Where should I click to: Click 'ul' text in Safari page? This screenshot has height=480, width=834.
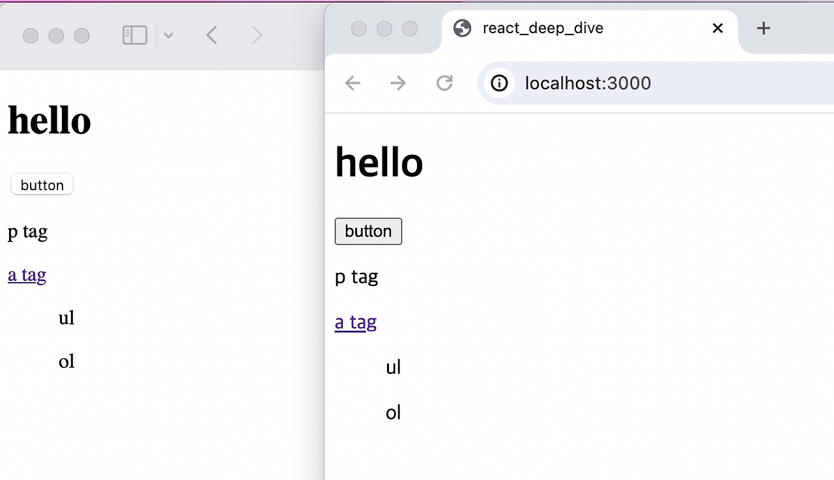click(66, 318)
